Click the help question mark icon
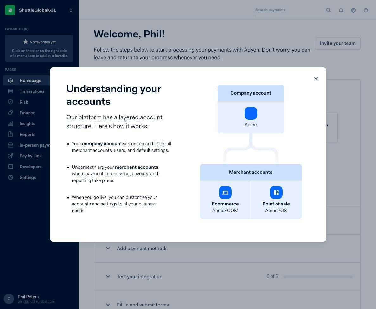 (x=366, y=10)
